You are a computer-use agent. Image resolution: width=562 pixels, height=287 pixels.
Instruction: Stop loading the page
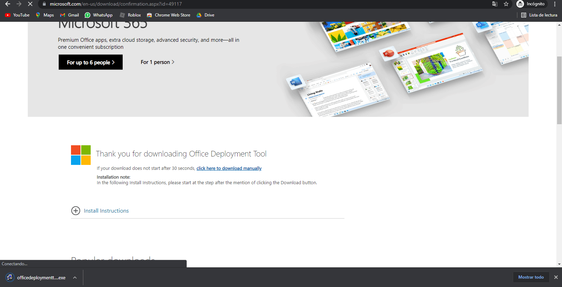point(30,4)
